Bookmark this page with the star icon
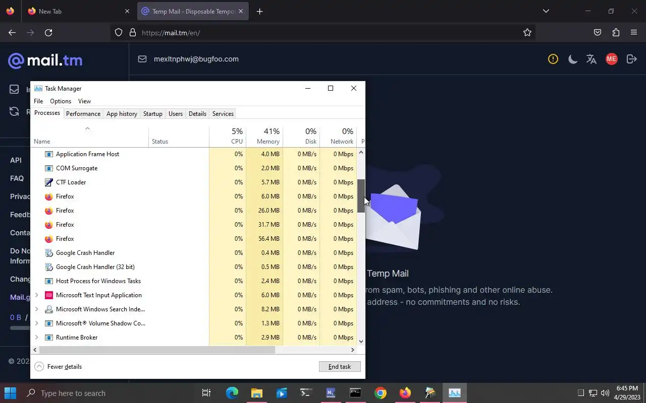 (527, 33)
